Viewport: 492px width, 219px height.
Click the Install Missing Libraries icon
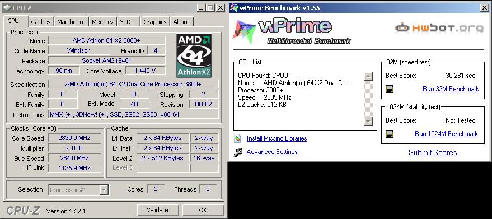tap(238, 138)
